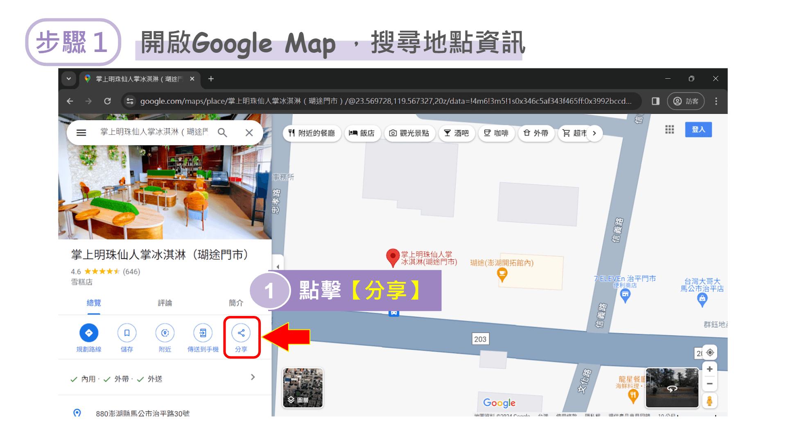Clear search with the X icon
The image size is (786, 442).
[249, 133]
